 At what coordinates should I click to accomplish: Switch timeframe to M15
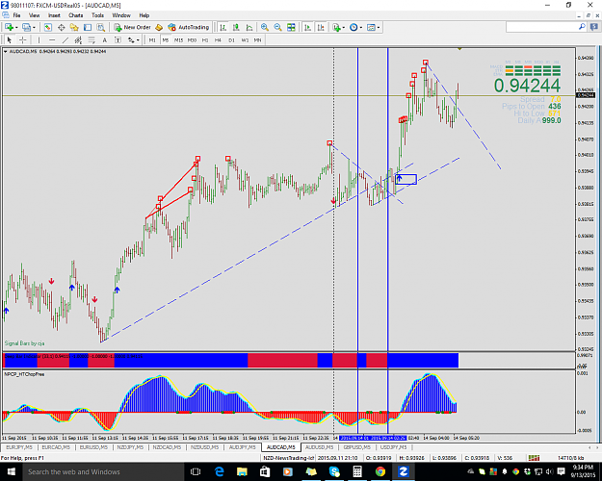point(178,39)
